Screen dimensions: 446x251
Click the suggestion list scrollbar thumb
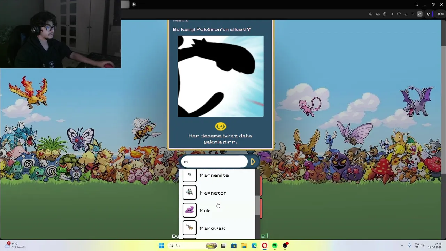click(257, 205)
